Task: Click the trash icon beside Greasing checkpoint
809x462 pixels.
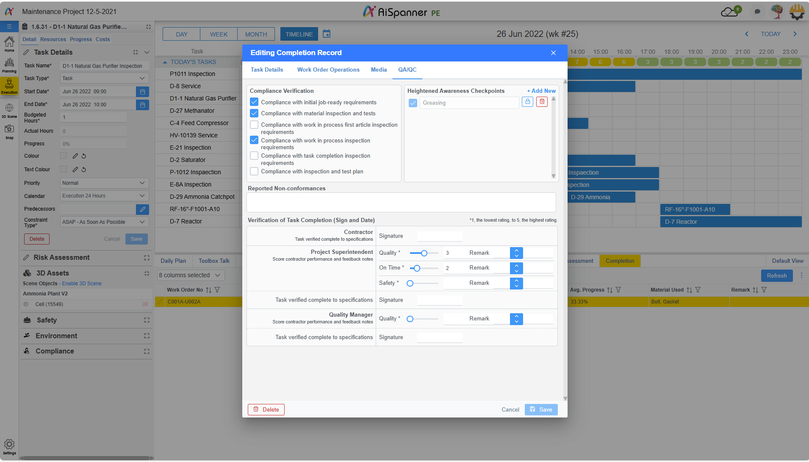Action: click(x=542, y=102)
